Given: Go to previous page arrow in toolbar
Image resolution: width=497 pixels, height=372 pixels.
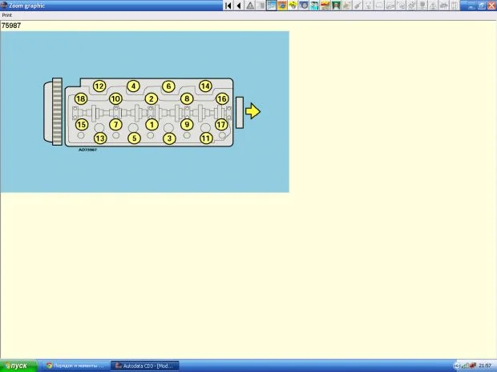Looking at the screenshot, I should (x=239, y=6).
